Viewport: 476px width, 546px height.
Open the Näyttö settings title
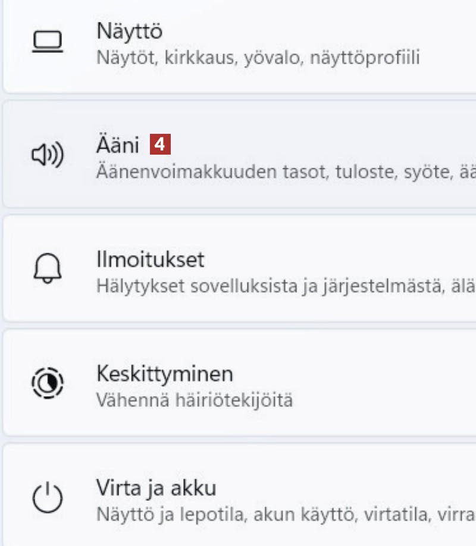[129, 32]
